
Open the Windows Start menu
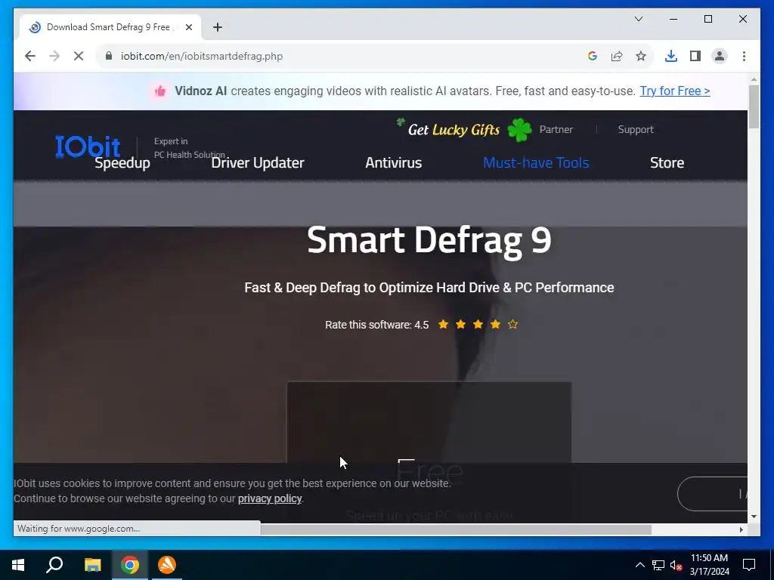[18, 565]
